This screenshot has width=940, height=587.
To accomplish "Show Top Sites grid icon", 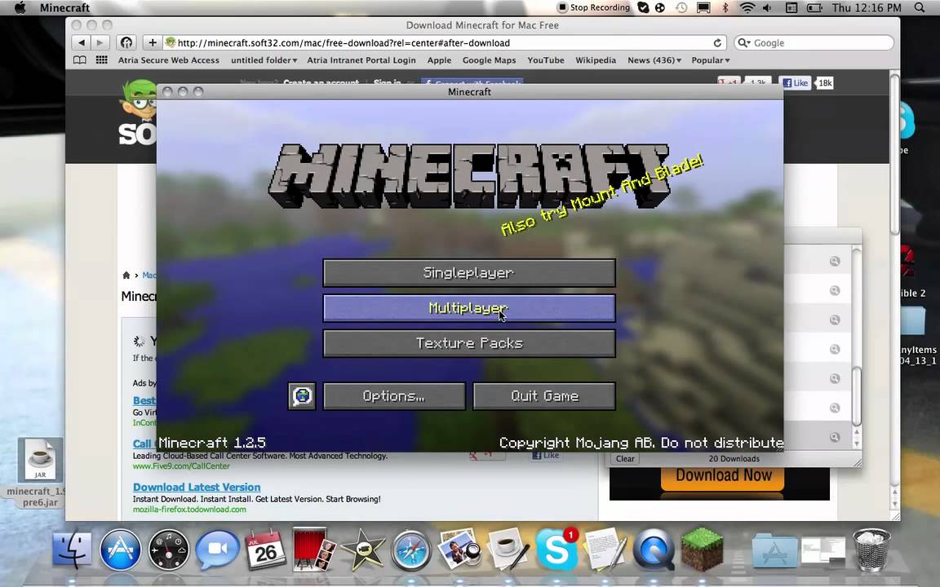I will tap(102, 60).
